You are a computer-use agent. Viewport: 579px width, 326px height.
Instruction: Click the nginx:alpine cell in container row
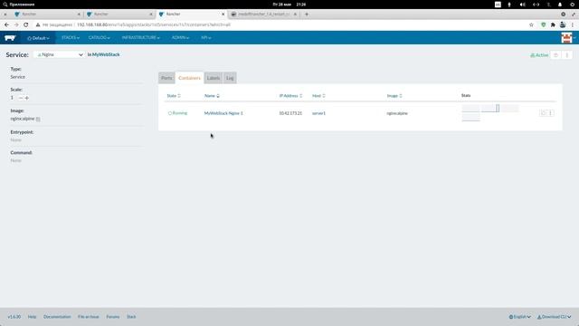(397, 113)
